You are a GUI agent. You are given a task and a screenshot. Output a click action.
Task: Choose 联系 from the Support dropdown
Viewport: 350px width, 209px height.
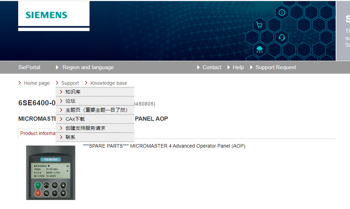(70, 137)
